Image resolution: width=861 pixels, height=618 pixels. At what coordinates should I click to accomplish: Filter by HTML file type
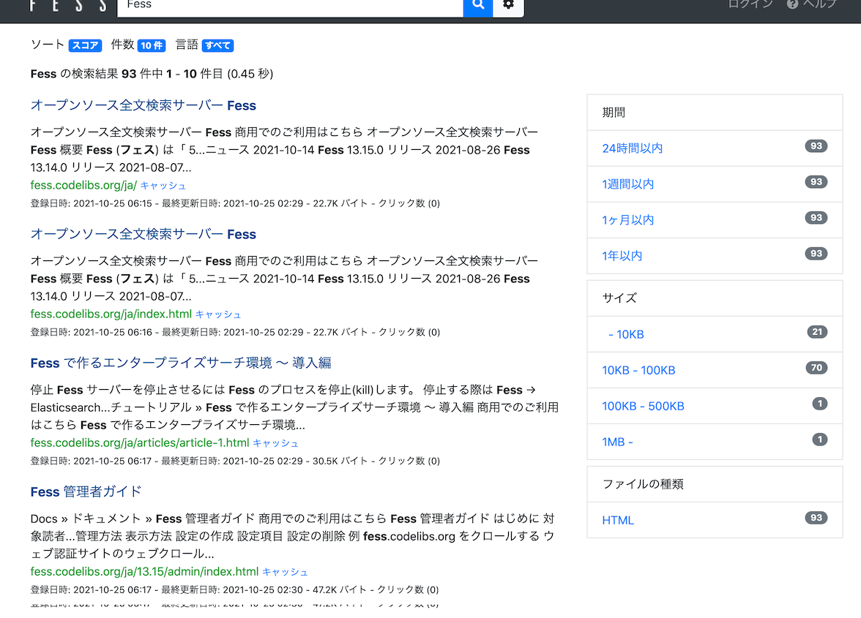pos(618,521)
